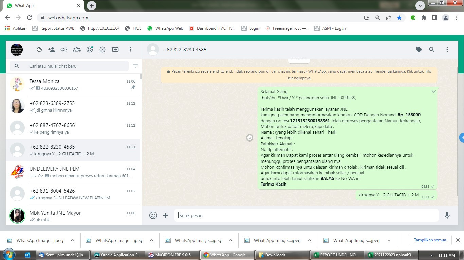React to message with smiley emoji button
The width and height of the screenshot is (464, 260).
click(250, 138)
